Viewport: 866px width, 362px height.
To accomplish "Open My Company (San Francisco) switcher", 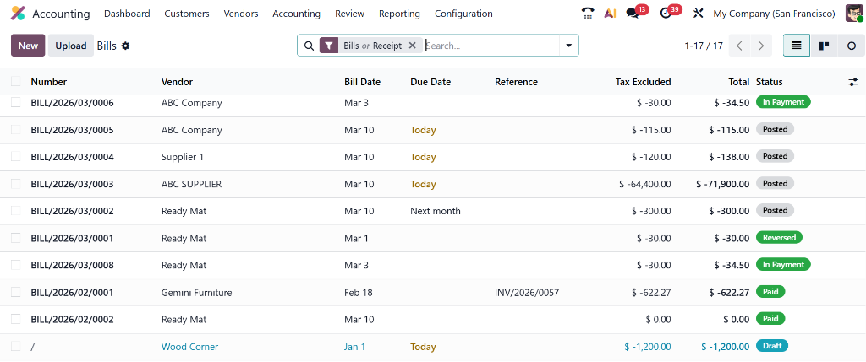I will (x=774, y=14).
